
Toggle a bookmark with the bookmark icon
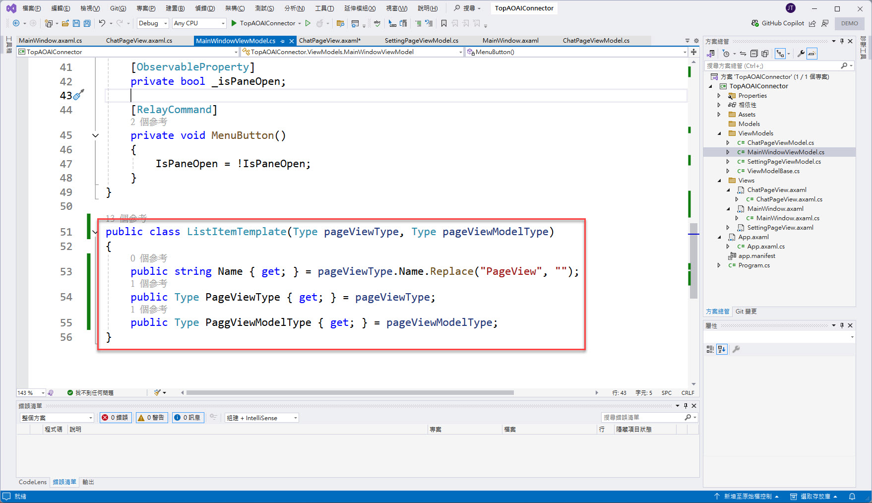click(x=444, y=23)
